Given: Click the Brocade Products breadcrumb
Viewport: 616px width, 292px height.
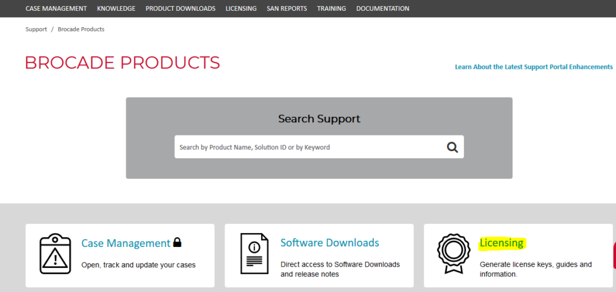Looking at the screenshot, I should (x=81, y=29).
